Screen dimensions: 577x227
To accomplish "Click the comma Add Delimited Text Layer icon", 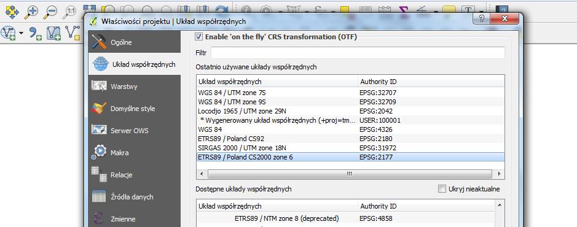I will click(x=35, y=33).
